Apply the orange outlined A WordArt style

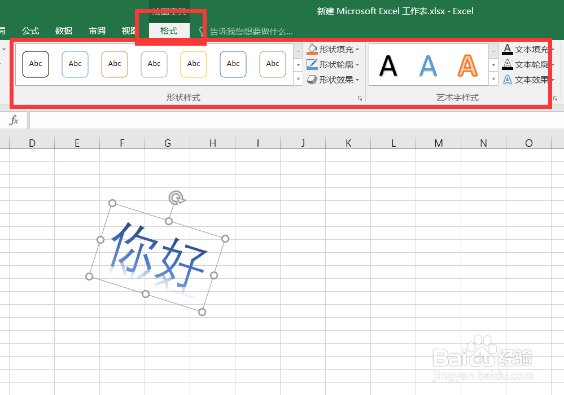click(x=467, y=66)
